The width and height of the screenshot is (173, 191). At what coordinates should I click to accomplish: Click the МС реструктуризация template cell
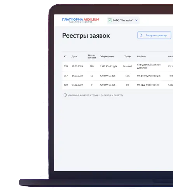coord(149,76)
